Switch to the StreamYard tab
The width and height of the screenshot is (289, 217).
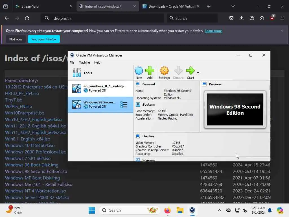[44, 6]
